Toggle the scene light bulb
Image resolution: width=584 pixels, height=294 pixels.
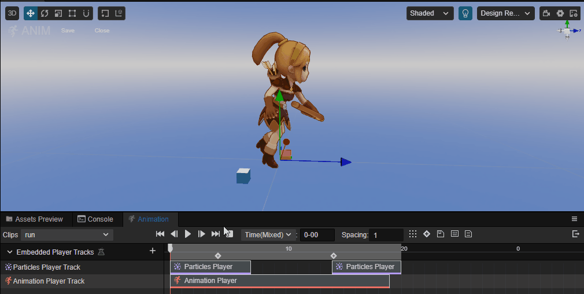tap(465, 13)
